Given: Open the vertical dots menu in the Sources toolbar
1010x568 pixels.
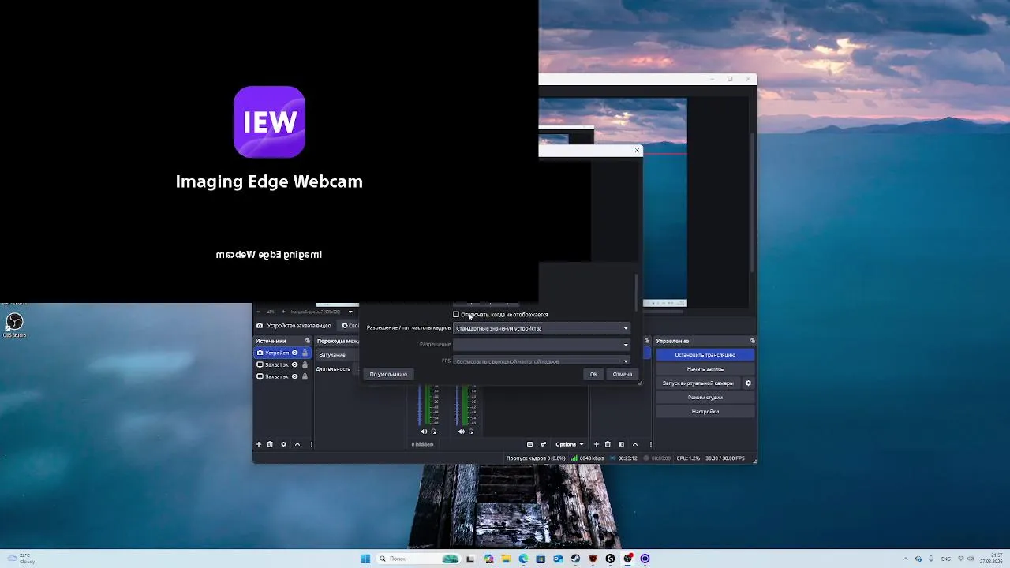Looking at the screenshot, I should pyautogui.click(x=311, y=444).
